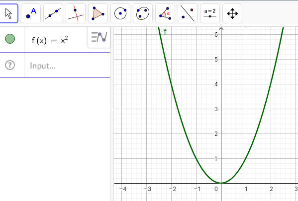Image resolution: width=298 pixels, height=201 pixels.
Task: Click the y-axis tick labeled 5
Action: pyautogui.click(x=216, y=60)
